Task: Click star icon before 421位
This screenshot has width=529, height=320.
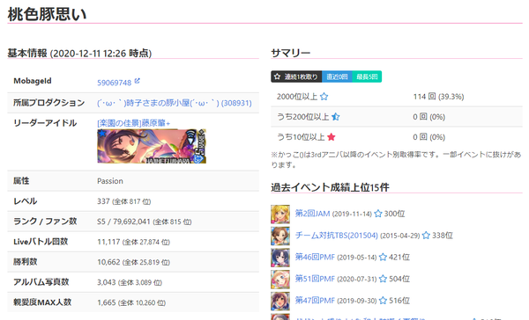Action: (383, 257)
